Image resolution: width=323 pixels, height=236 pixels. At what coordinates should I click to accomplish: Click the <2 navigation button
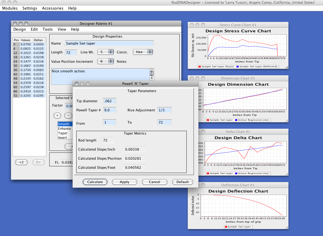[x=21, y=162]
